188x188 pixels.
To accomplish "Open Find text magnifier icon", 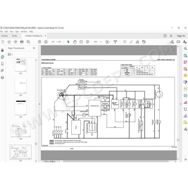I will pyautogui.click(x=28, y=42).
